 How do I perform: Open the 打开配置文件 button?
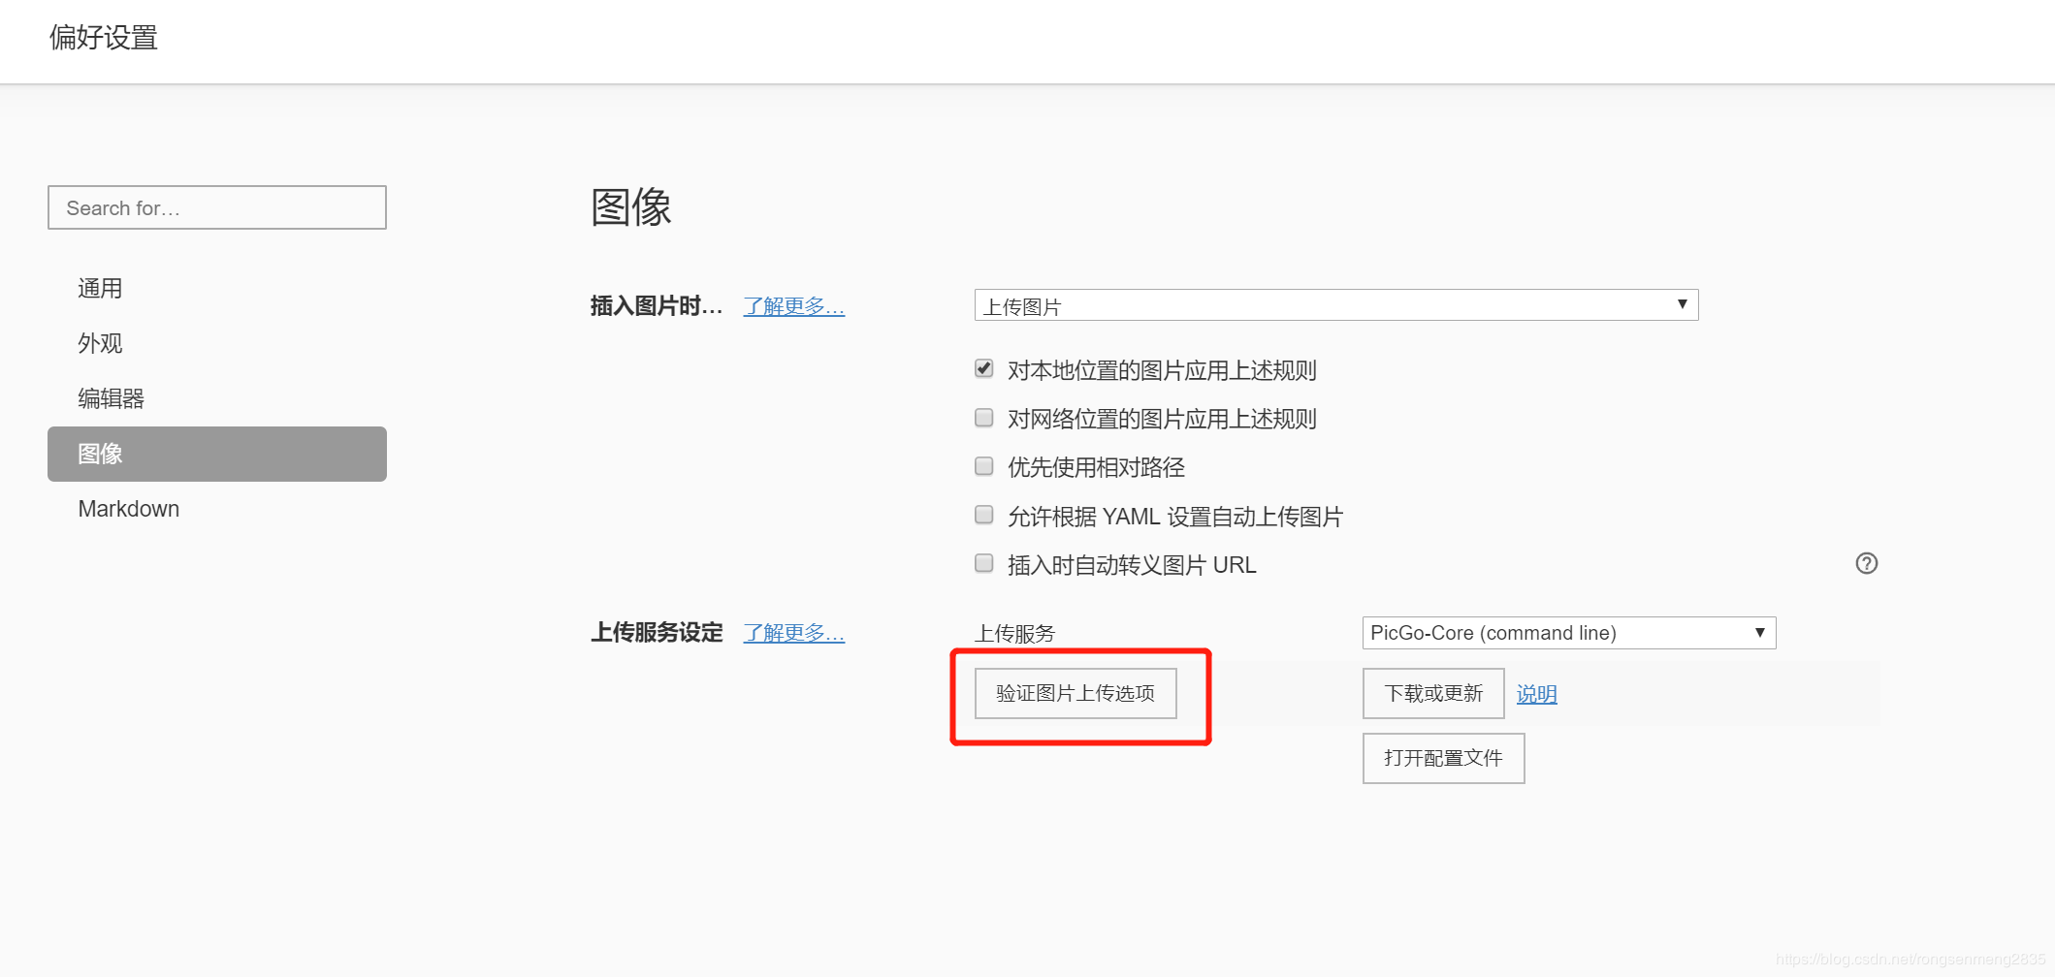point(1442,758)
